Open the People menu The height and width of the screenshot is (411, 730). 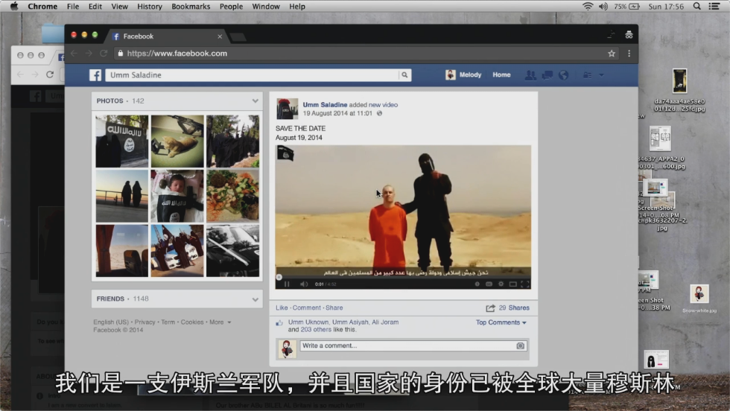coord(232,6)
